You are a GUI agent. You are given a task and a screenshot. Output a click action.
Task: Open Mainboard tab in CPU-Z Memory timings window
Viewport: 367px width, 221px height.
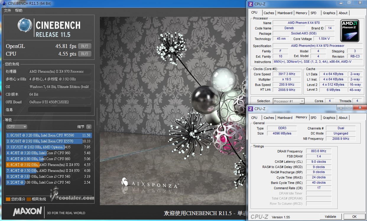[x=285, y=118]
